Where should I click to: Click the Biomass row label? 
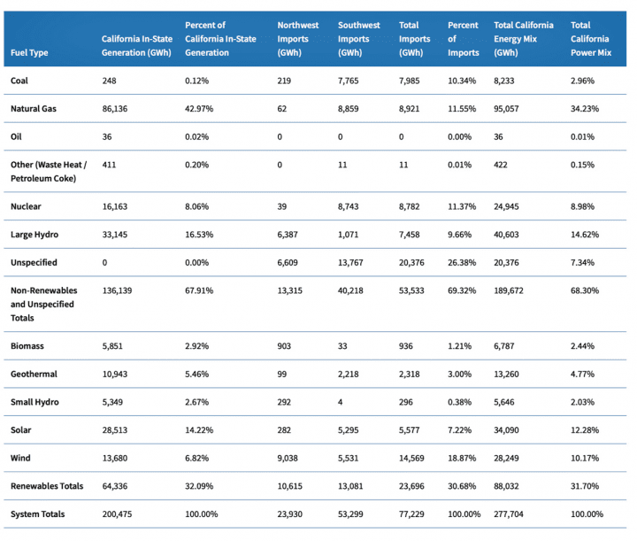pyautogui.click(x=27, y=346)
